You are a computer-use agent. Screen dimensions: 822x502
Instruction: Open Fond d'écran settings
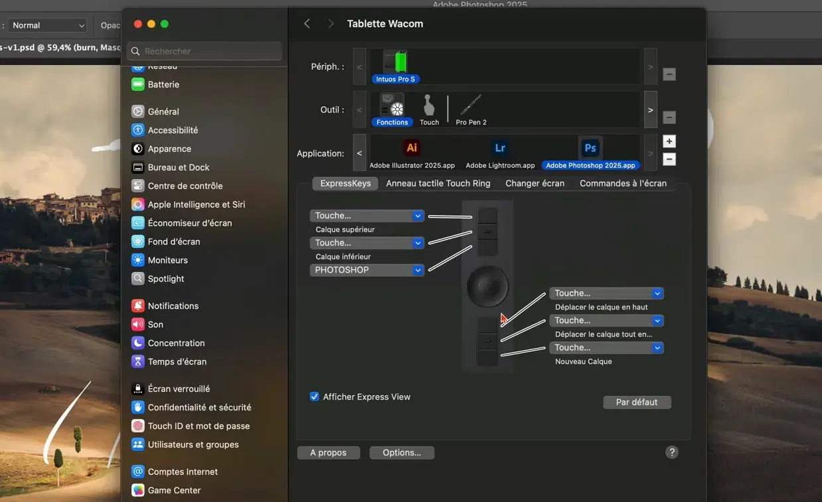[166, 241]
